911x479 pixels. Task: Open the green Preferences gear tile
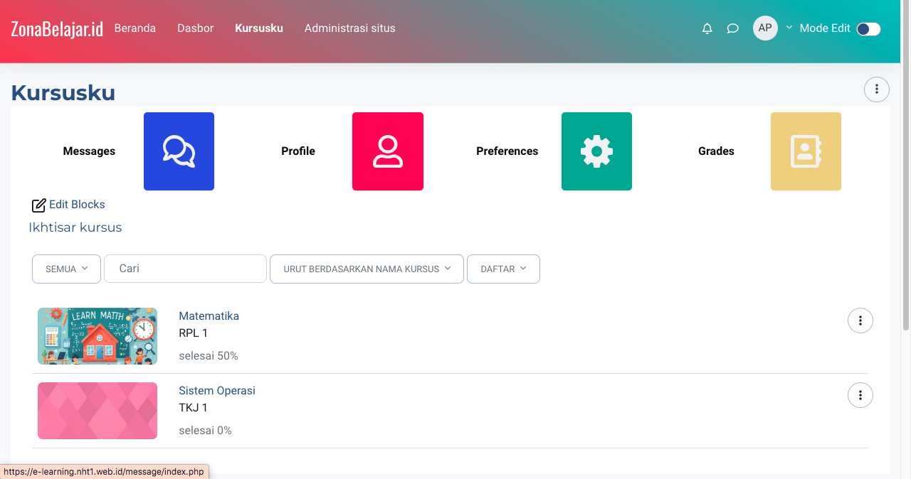(x=596, y=151)
